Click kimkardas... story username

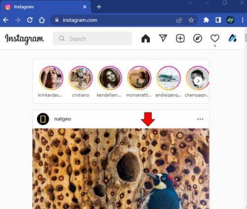50,95
